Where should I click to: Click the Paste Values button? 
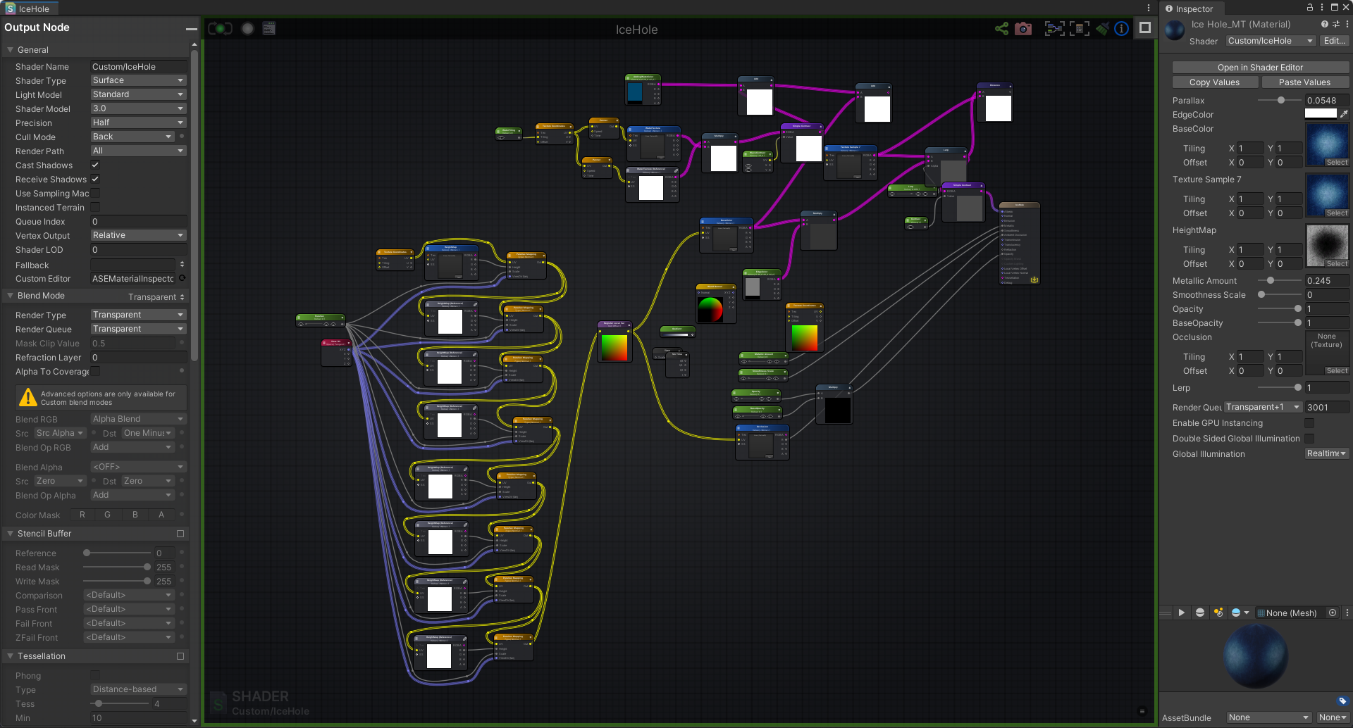tap(1305, 82)
